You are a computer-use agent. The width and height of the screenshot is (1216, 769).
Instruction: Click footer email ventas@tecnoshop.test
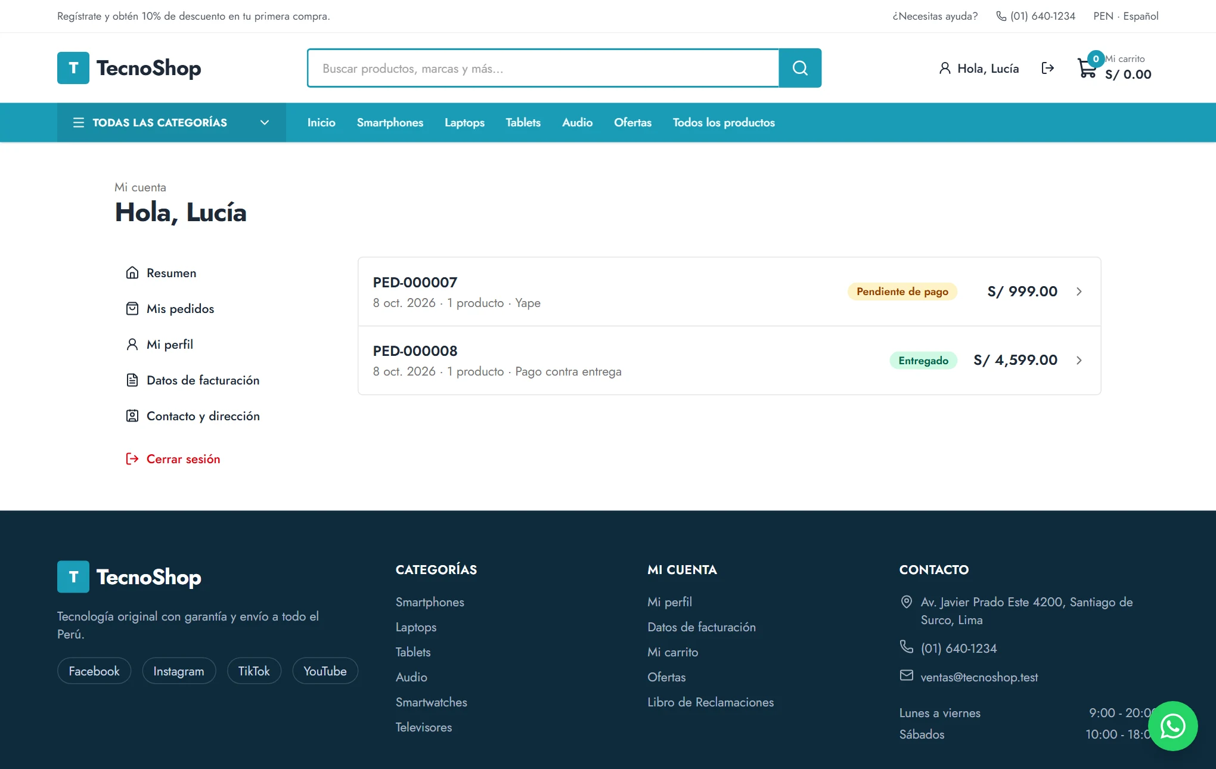(979, 677)
